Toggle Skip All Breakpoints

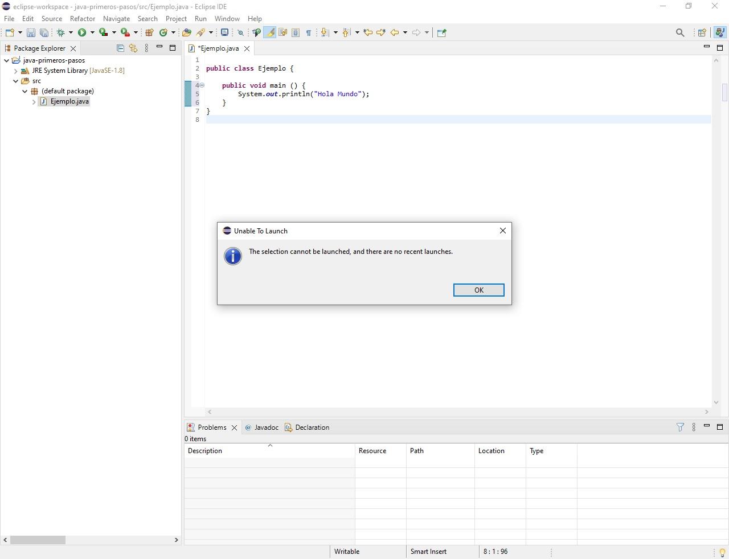tap(240, 32)
